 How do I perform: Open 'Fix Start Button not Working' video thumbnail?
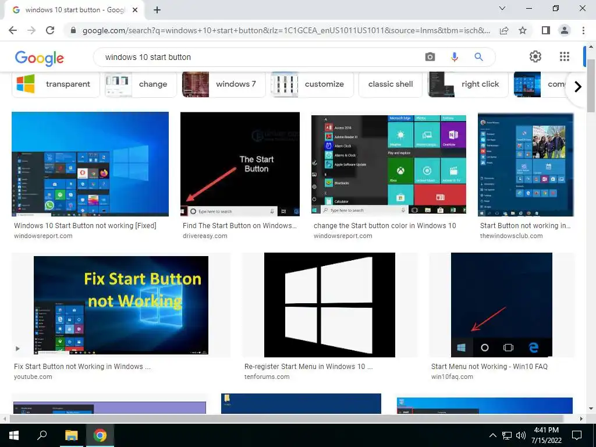click(121, 305)
